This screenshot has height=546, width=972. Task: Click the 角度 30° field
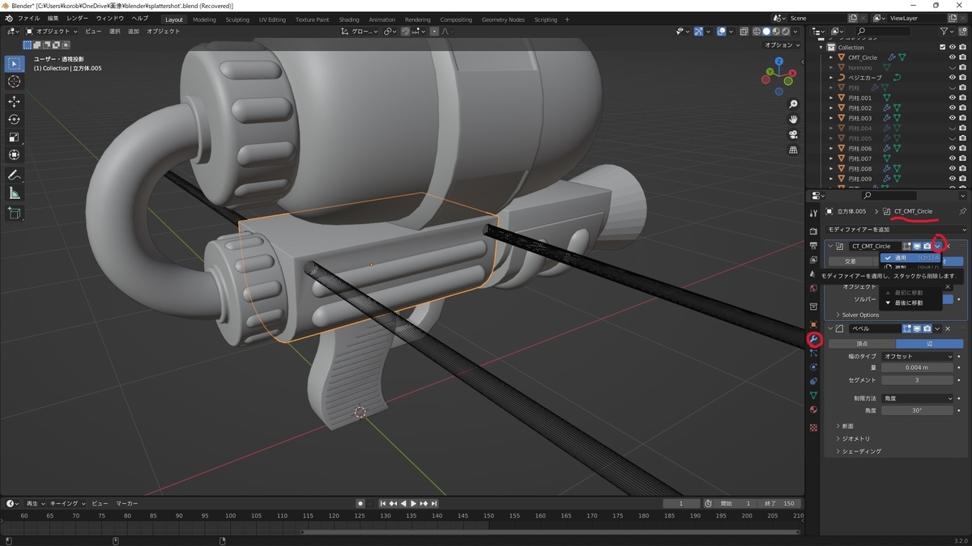tap(918, 410)
